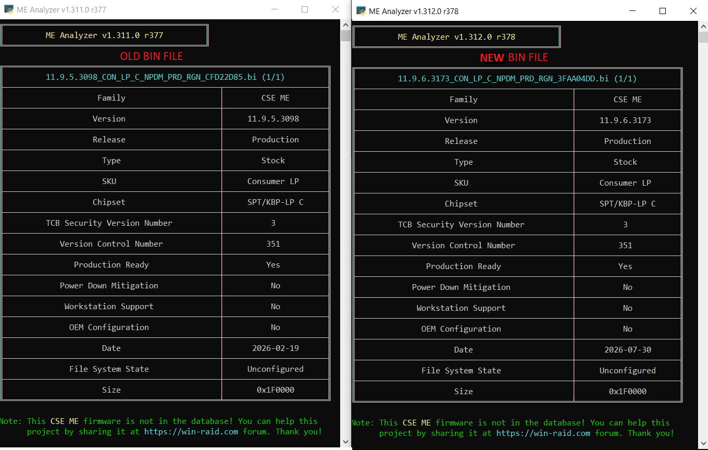Select the 2026-07-30 date cell
The image size is (708, 450).
(x=627, y=349)
